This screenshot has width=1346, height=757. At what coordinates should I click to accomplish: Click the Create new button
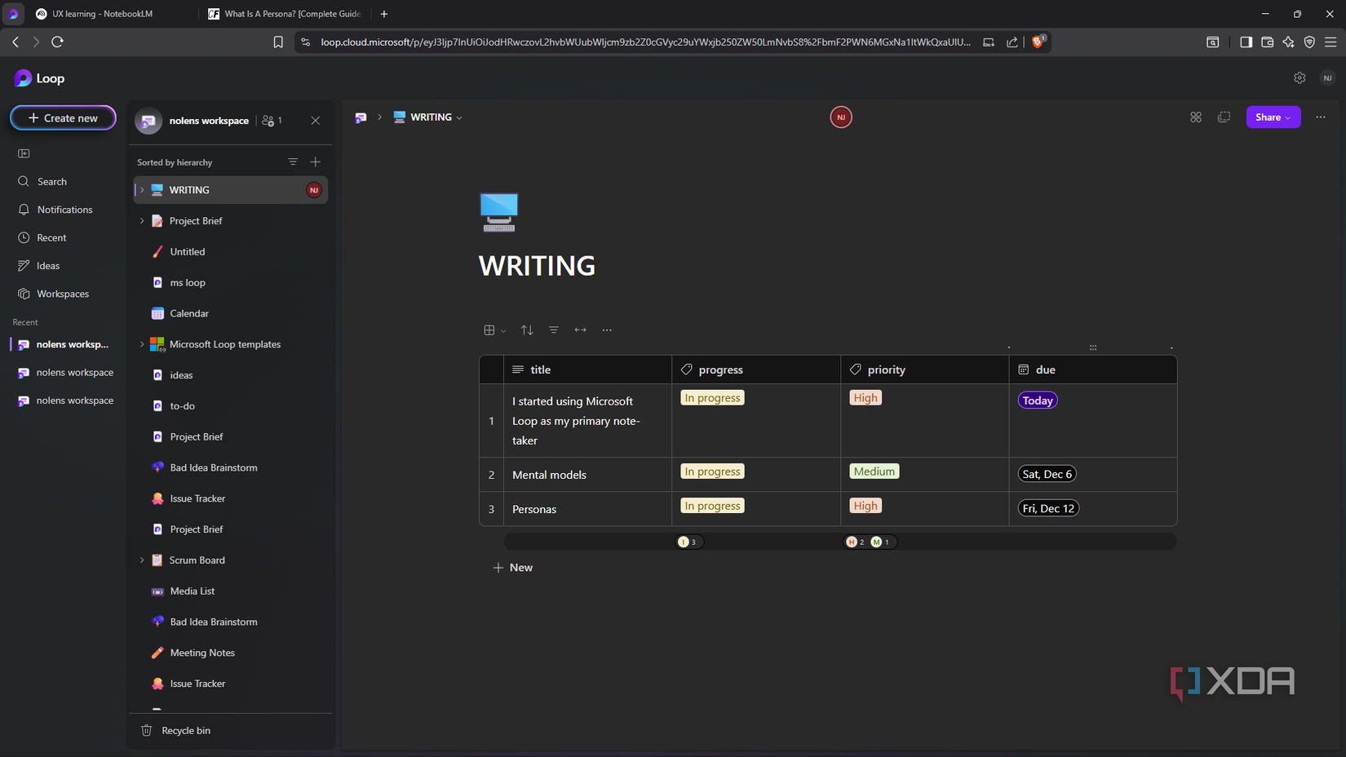[x=62, y=117]
